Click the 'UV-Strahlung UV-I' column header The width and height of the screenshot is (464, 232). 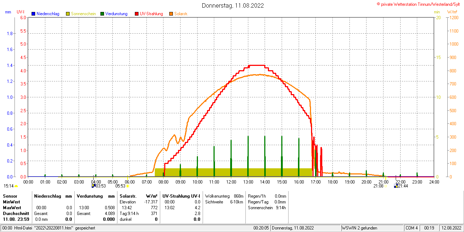pyautogui.click(x=181, y=196)
